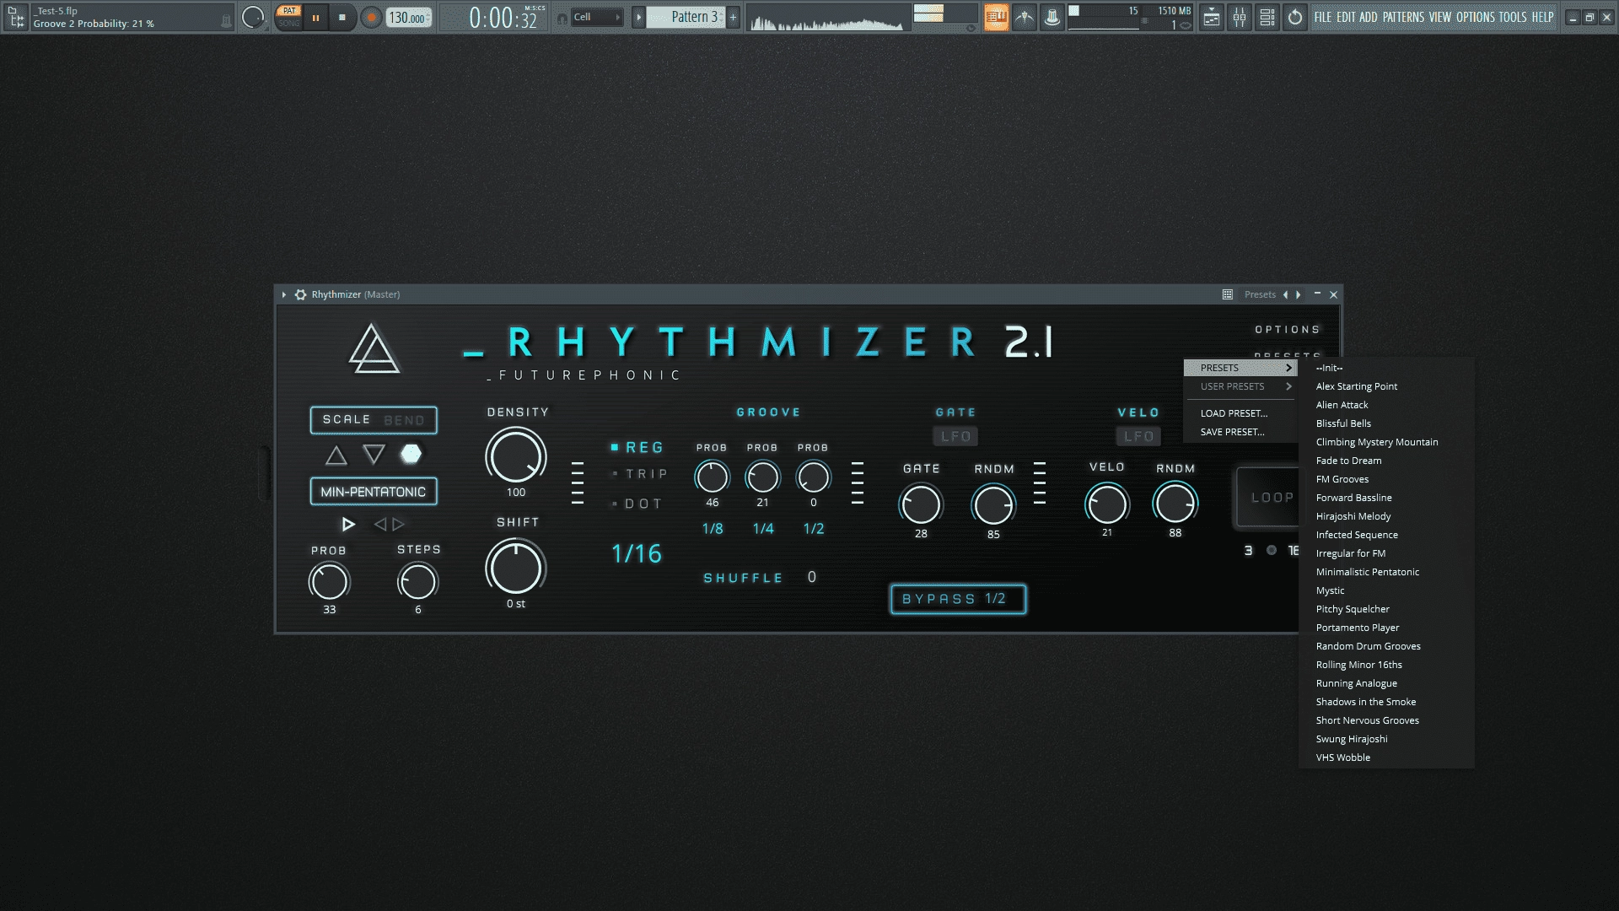Screen dimensions: 1619x911
Task: Open the piano roll/channel rack orange icon
Action: [x=997, y=17]
